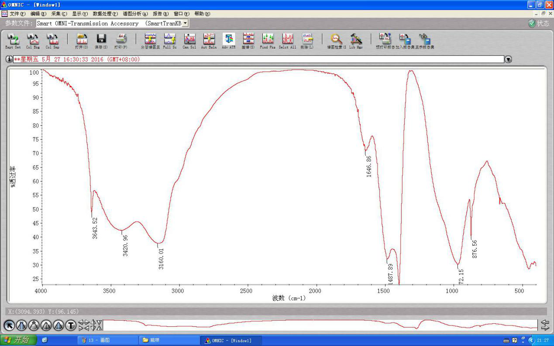Expand hidden system tray icons arrow
554x346 pixels.
531,340
